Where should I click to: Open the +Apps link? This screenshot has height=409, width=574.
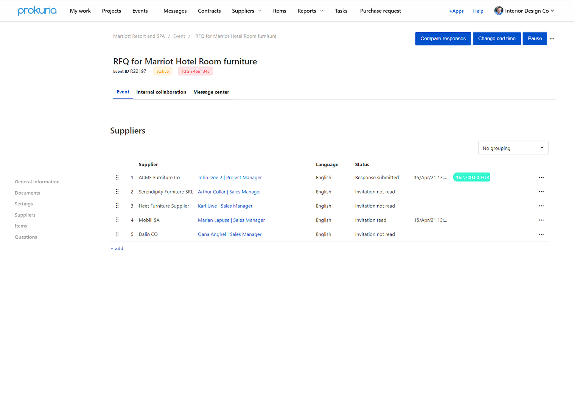point(456,11)
